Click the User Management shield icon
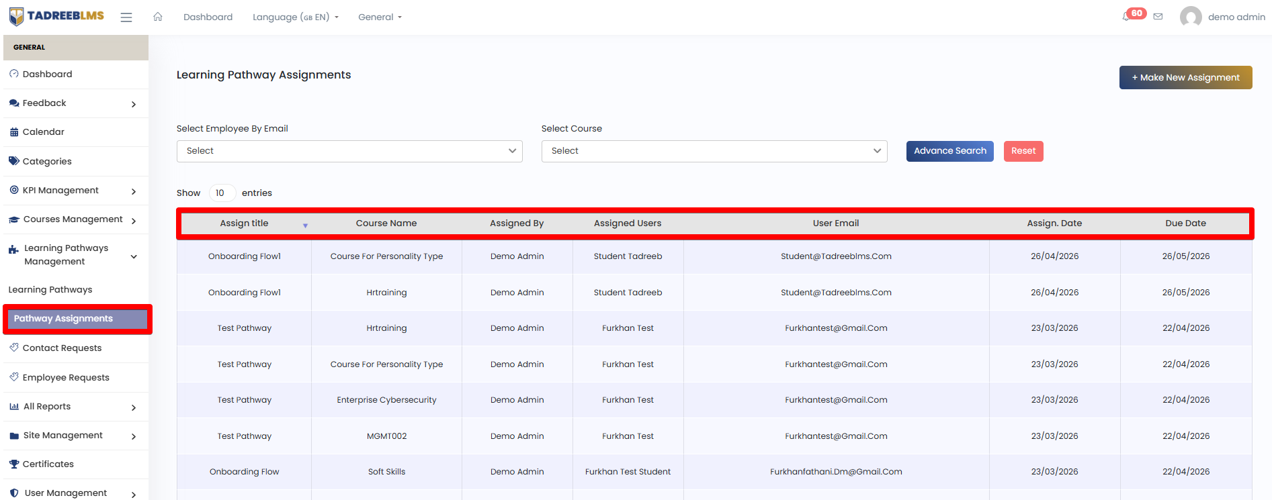Viewport: 1272px width, 500px height. pos(14,493)
